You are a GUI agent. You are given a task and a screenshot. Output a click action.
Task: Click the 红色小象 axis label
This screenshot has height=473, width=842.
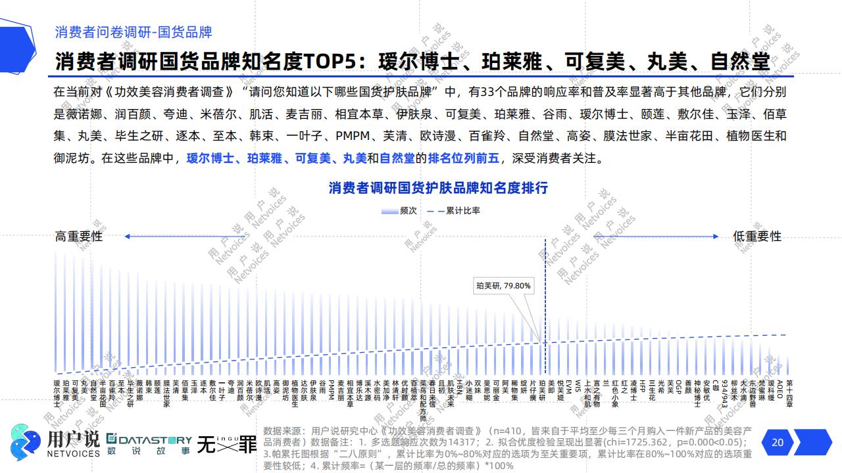pyautogui.click(x=615, y=394)
